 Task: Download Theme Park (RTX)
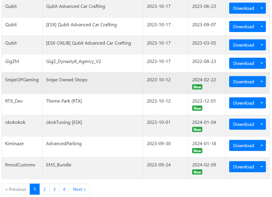click(x=243, y=103)
